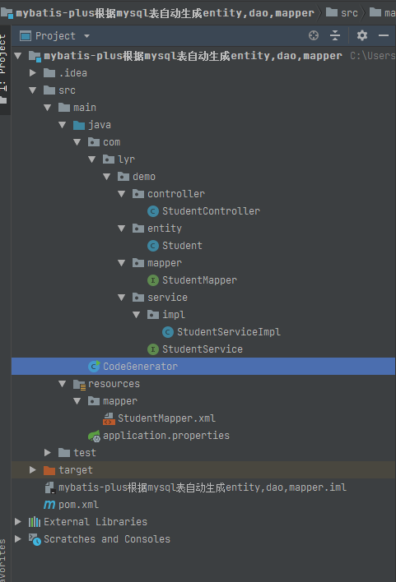Collapse the resources folder arrow
This screenshot has height=582, width=396.
(x=62, y=384)
